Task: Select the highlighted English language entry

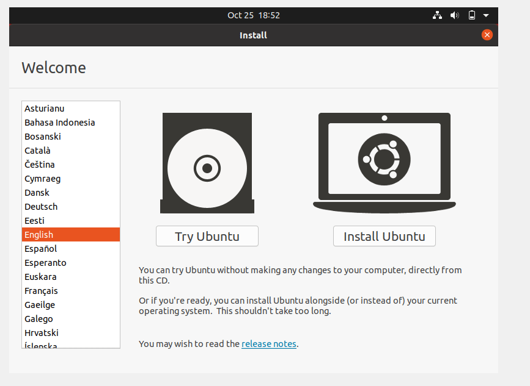Action: (x=39, y=235)
